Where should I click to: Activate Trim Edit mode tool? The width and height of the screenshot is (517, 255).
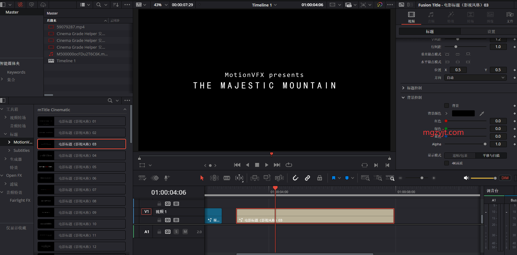click(x=214, y=178)
